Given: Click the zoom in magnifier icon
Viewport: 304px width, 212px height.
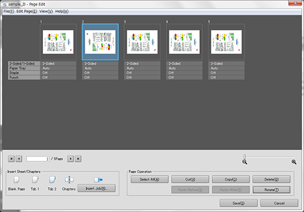Looking at the screenshot, I should tap(294, 162).
